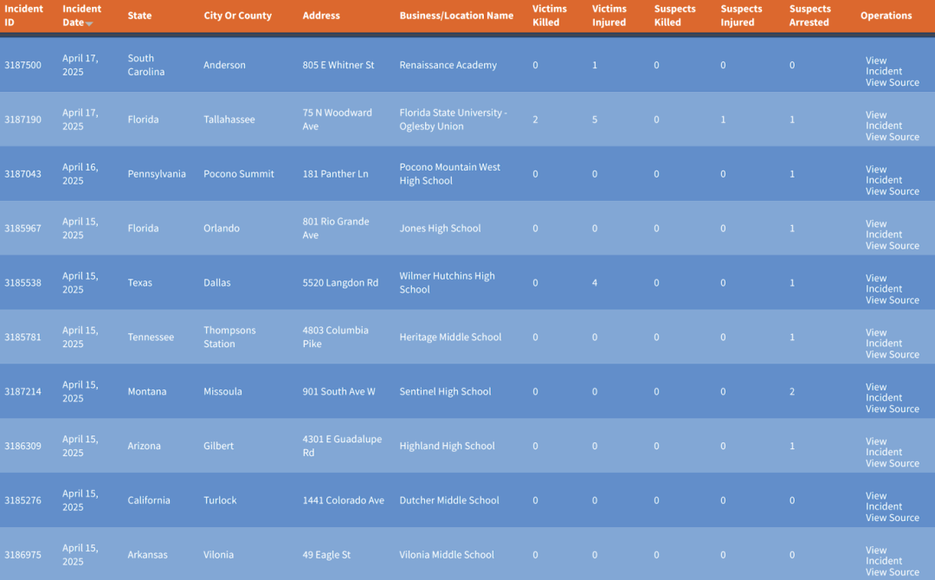Click the address 5520 Langdon Rd
Image resolution: width=935 pixels, height=580 pixels.
[x=340, y=282]
